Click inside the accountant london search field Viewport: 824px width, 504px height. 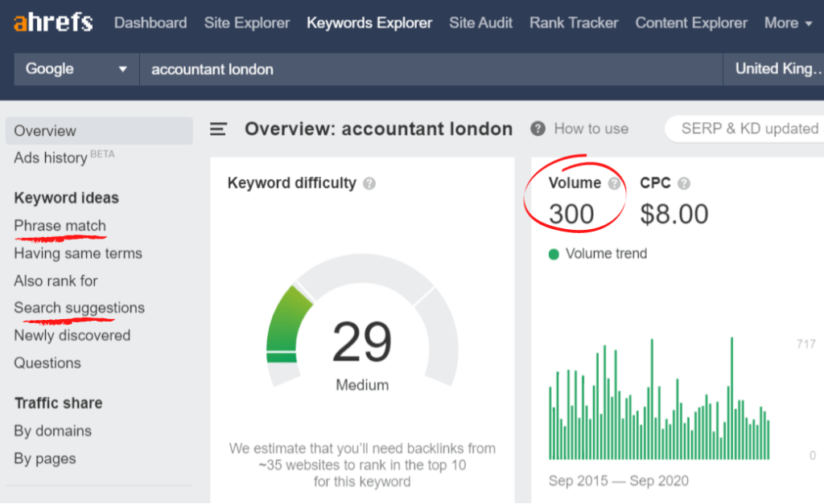click(x=322, y=69)
